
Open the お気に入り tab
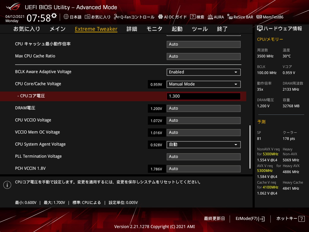tap(27, 29)
